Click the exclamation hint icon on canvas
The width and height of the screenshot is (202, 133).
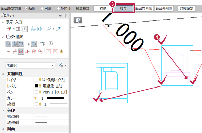(78, 20)
